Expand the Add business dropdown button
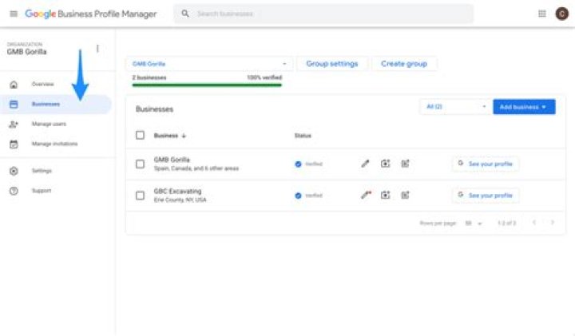The height and width of the screenshot is (336, 575). tap(524, 107)
